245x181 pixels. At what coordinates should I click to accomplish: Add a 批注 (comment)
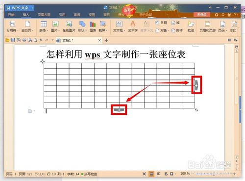pyautogui.click(x=191, y=26)
